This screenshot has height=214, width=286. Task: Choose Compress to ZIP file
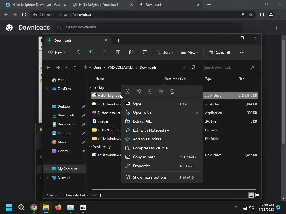[162, 148]
